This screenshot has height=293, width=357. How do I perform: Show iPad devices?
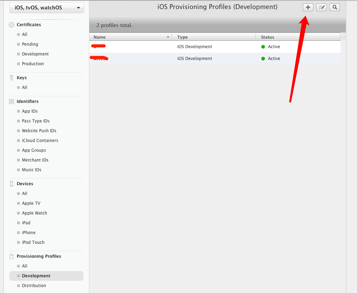click(x=26, y=223)
